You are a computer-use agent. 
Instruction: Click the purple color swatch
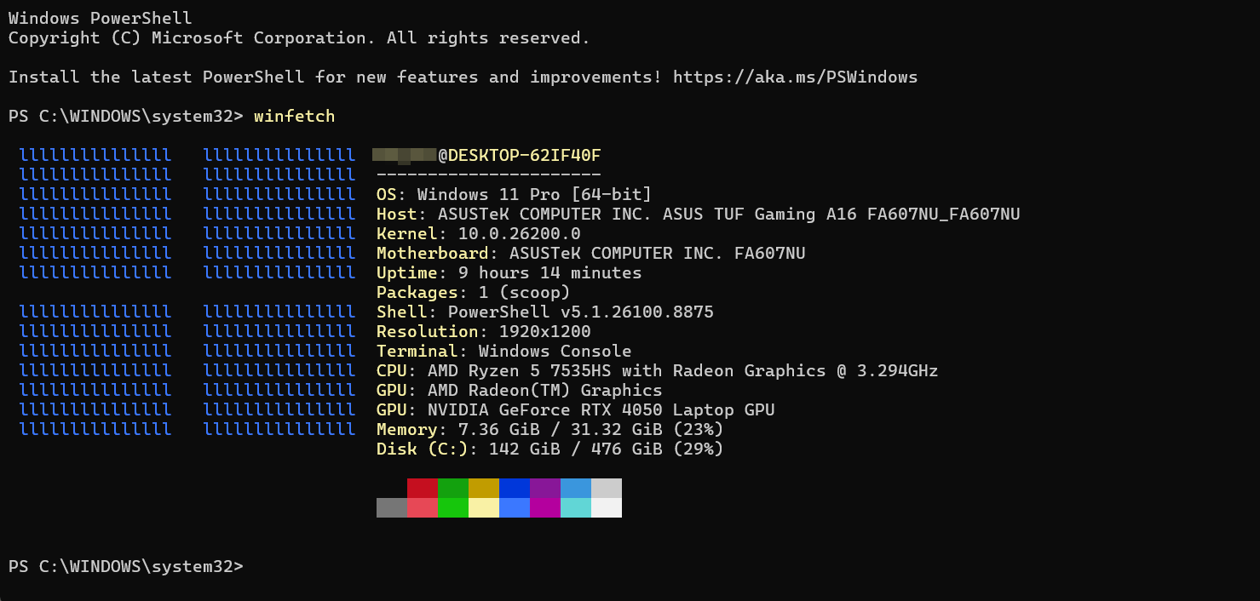pos(545,488)
